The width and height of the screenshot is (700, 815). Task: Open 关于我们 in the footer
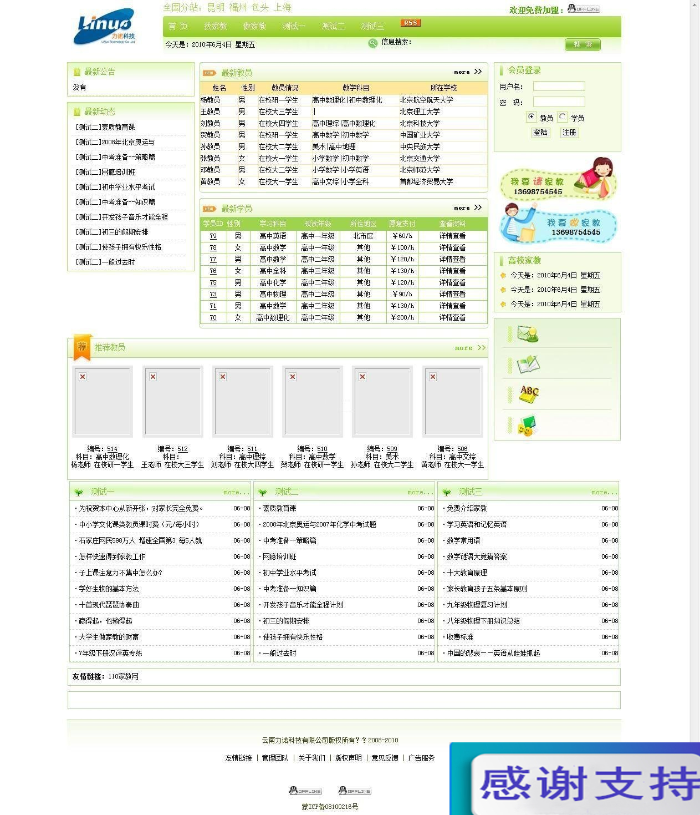(x=311, y=758)
